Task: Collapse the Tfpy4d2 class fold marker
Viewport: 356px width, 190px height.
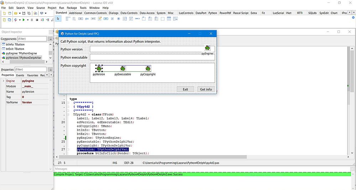Action: coord(68,115)
